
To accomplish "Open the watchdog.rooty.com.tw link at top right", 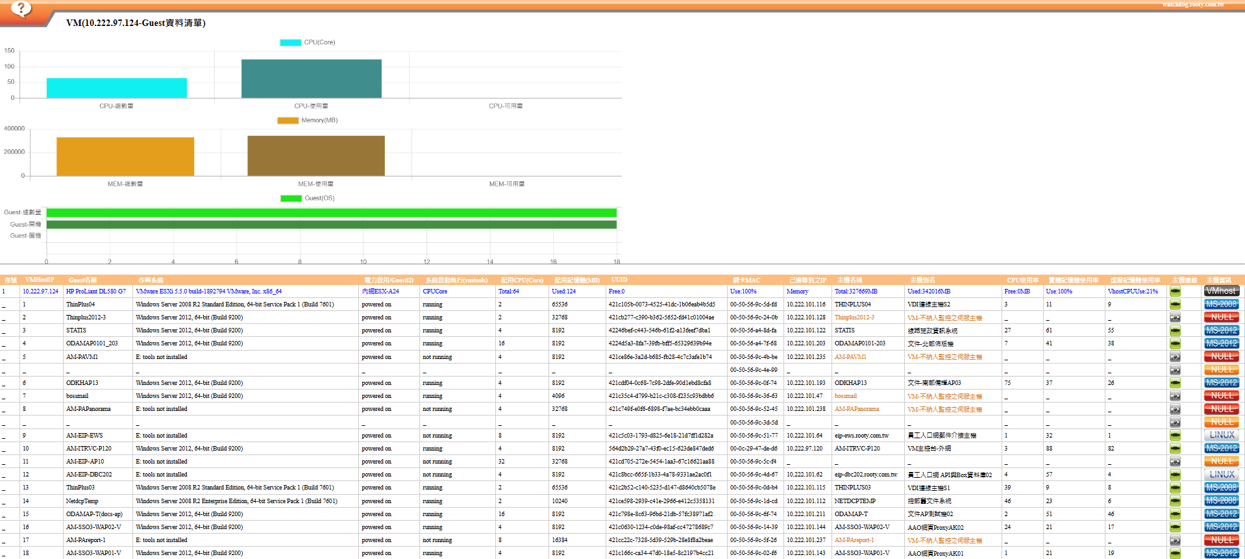I will click(1192, 5).
